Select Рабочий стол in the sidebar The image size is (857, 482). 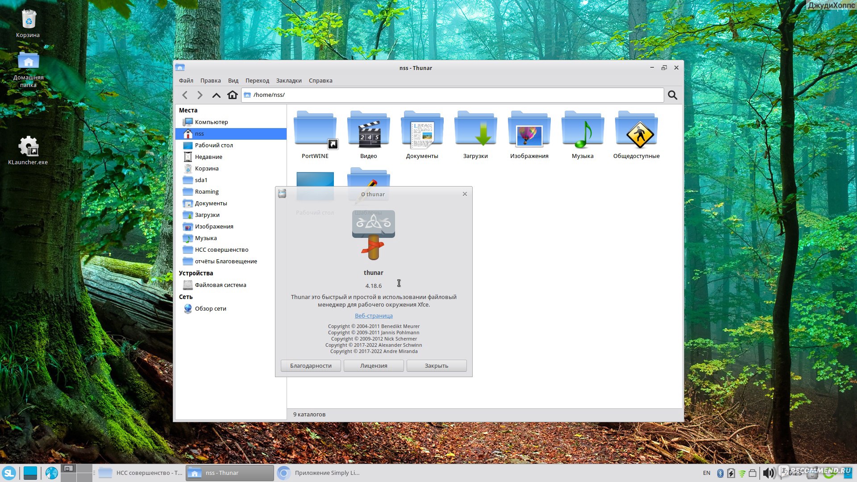tap(231, 145)
